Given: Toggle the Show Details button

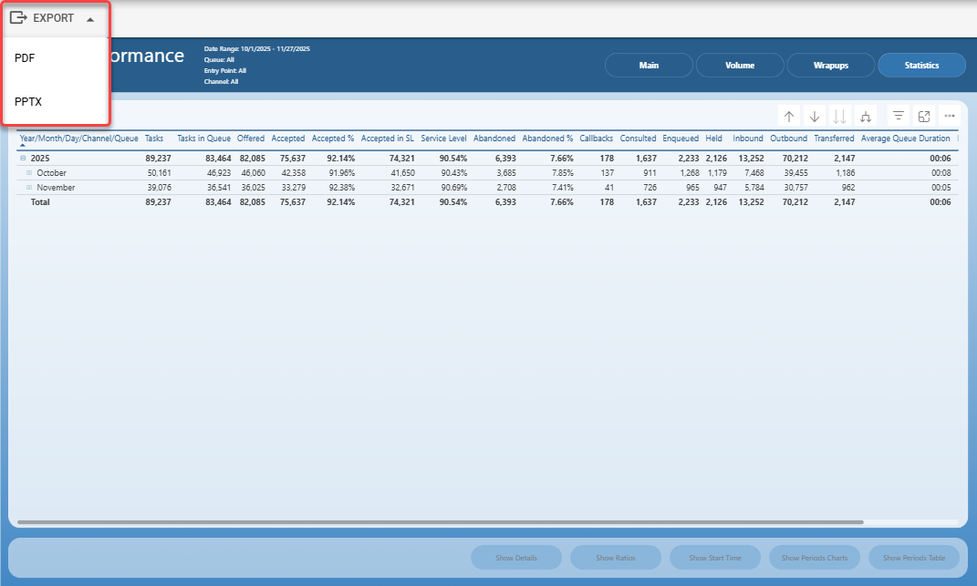Looking at the screenshot, I should point(516,558).
